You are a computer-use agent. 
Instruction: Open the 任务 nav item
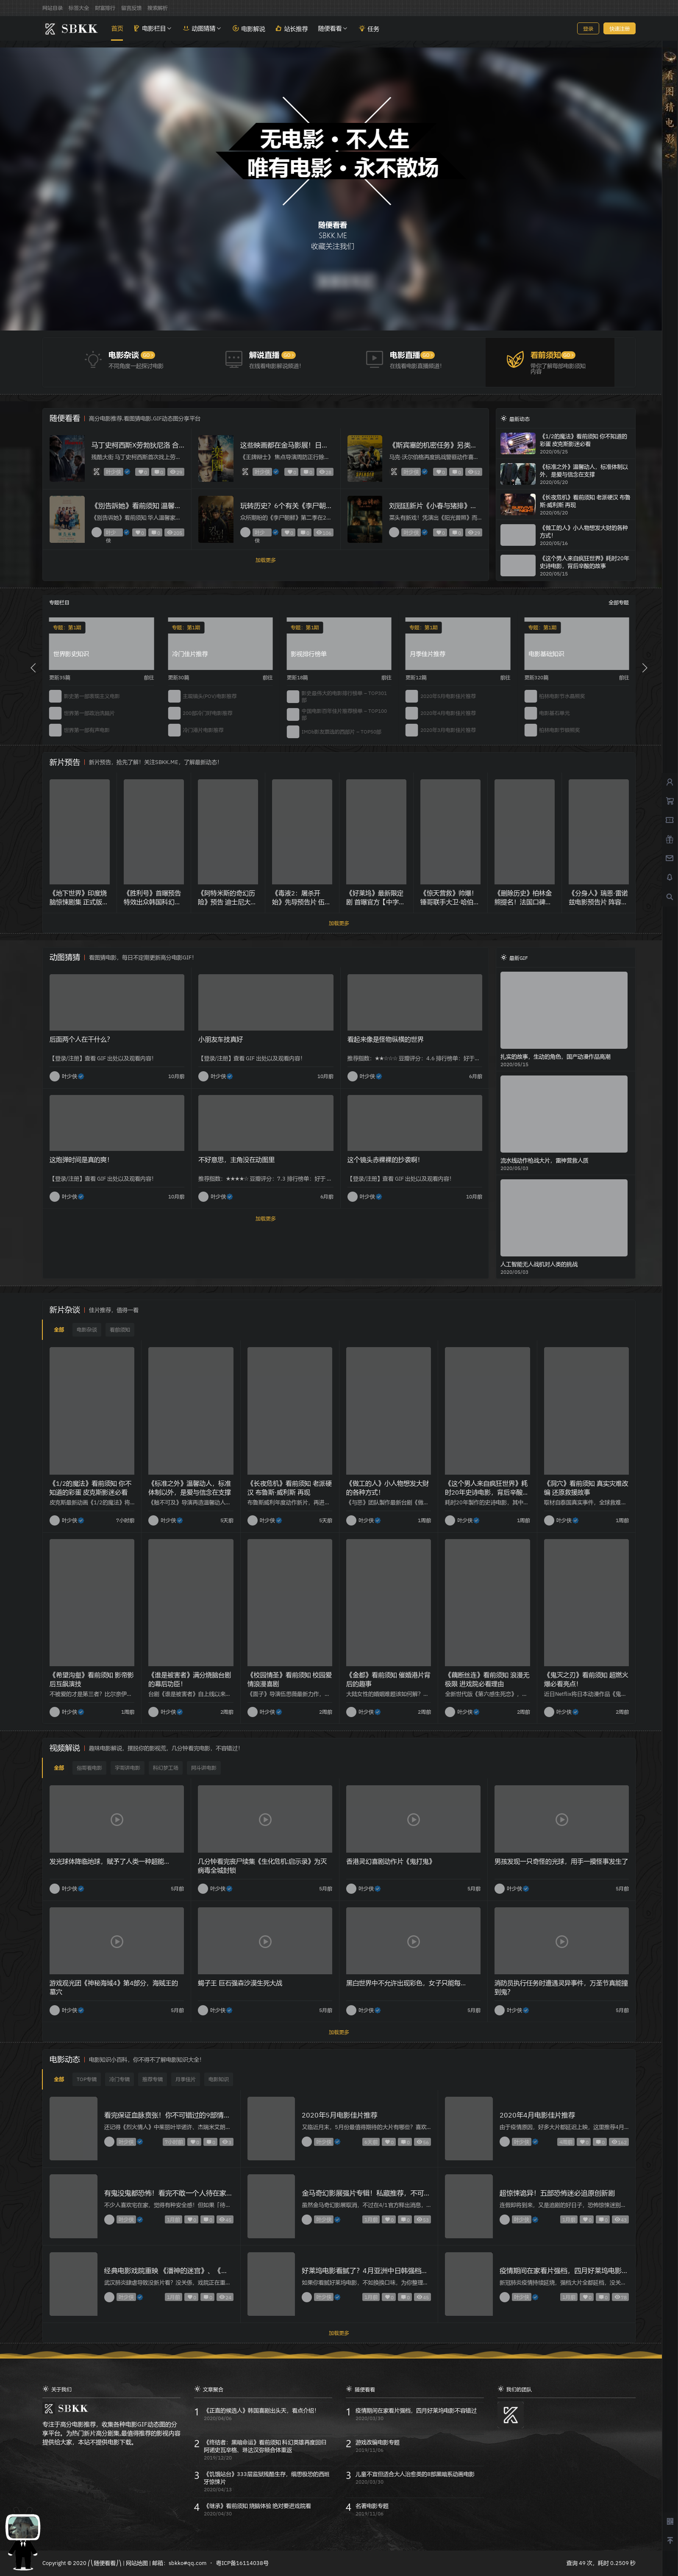pyautogui.click(x=369, y=29)
